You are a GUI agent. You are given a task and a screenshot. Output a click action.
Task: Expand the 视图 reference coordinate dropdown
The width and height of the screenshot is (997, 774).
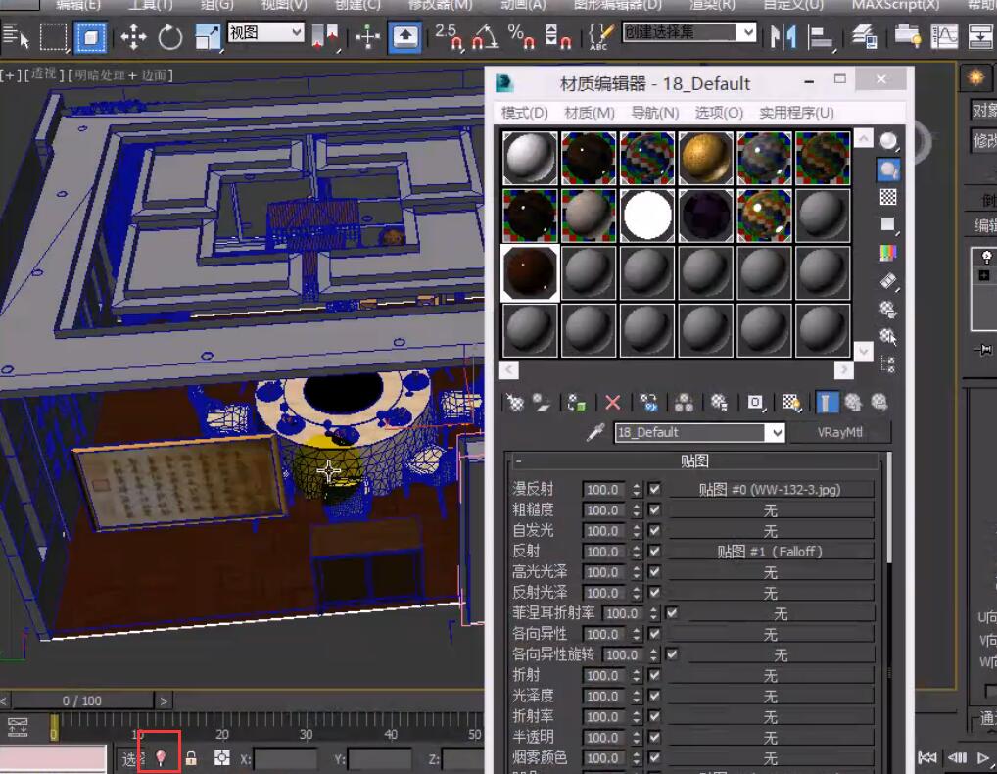296,32
